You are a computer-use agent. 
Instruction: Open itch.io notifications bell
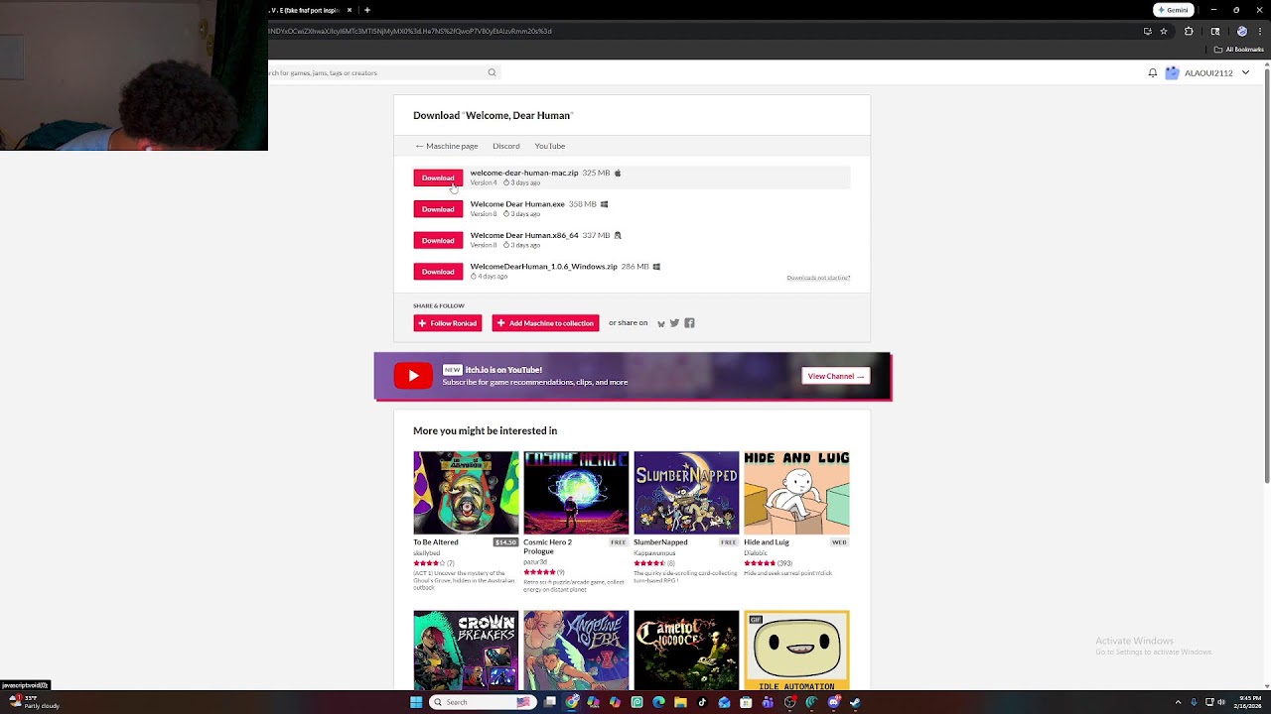(x=1153, y=72)
